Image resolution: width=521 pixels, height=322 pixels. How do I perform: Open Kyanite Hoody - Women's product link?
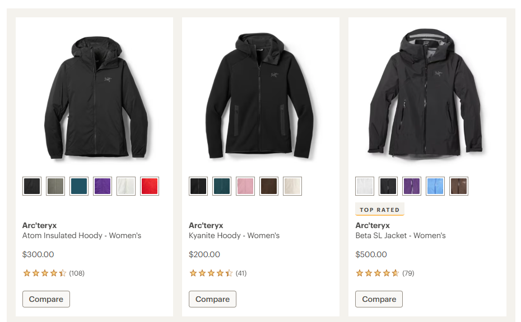click(x=234, y=235)
